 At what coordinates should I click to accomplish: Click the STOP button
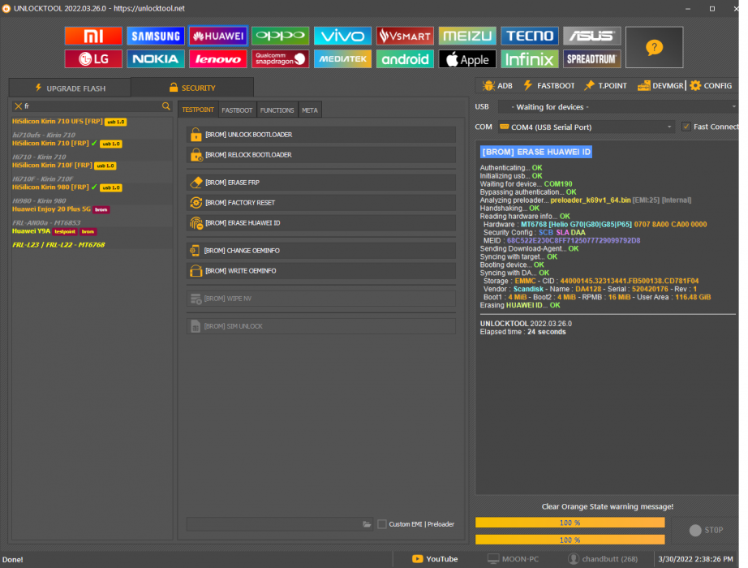[x=706, y=531]
